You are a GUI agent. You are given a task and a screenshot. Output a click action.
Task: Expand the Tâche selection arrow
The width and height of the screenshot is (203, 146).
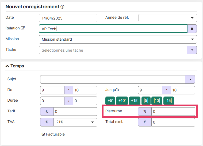click(x=192, y=50)
